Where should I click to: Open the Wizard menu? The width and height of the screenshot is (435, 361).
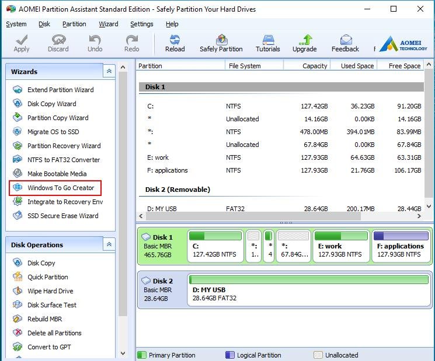pyautogui.click(x=109, y=24)
